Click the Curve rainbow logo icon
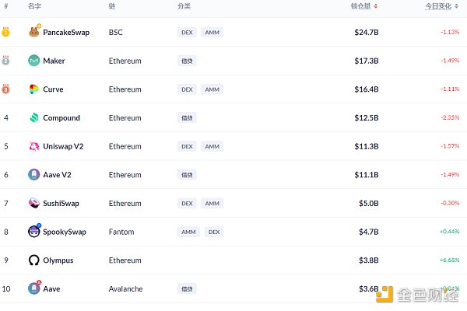The width and height of the screenshot is (467, 311). (x=34, y=89)
